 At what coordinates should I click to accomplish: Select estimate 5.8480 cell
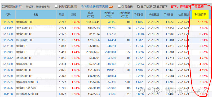pos(169,94)
